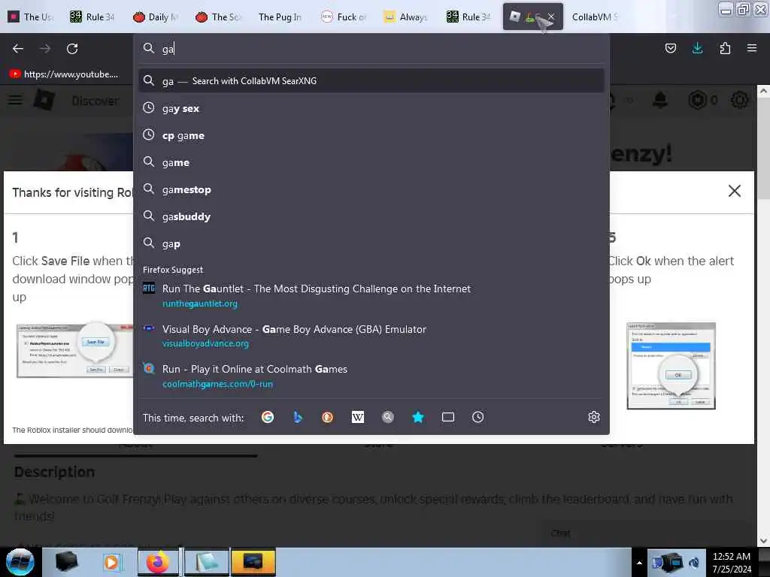Search this time with DuckDuckGo
Image resolution: width=770 pixels, height=577 pixels.
328,417
